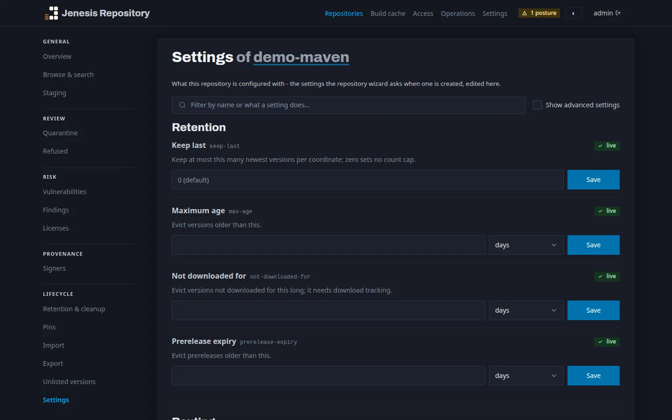Screen dimensions: 672x420
Task: Open Signers under Provenance
Action: pyautogui.click(x=54, y=268)
